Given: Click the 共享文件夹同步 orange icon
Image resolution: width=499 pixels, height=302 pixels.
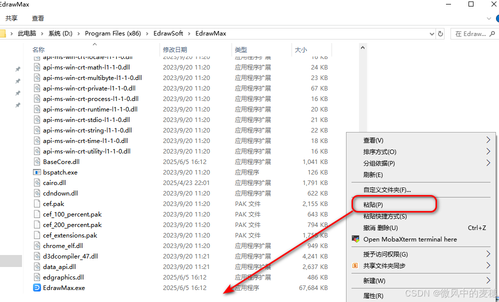Looking at the screenshot, I should [355, 265].
